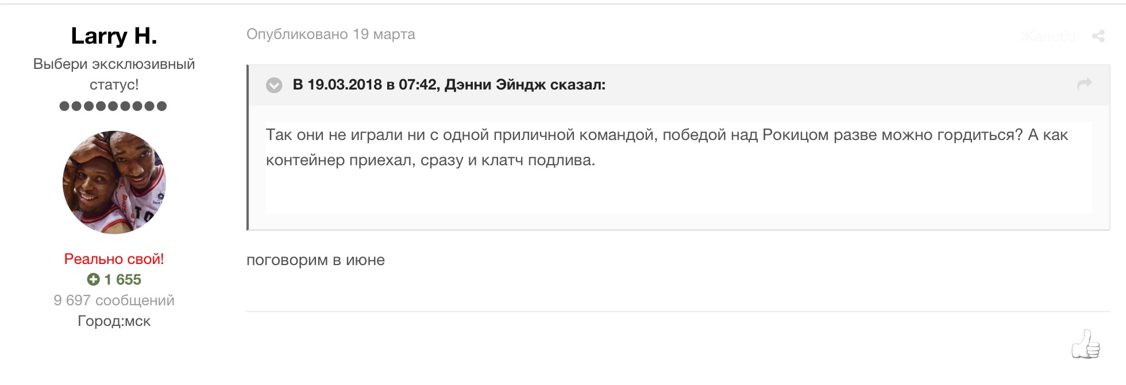Click the faint Жалоба report link
This screenshot has height=385, width=1126.
1047,37
